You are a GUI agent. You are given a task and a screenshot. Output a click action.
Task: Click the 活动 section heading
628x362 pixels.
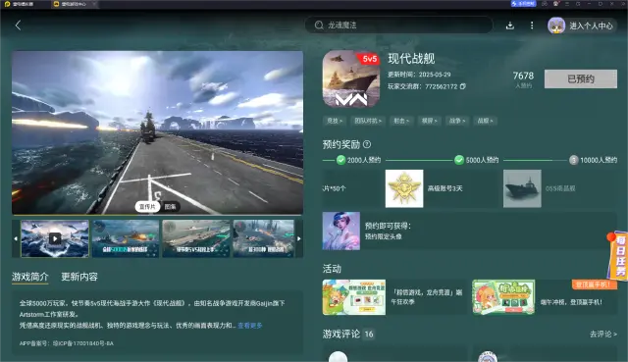pyautogui.click(x=332, y=269)
